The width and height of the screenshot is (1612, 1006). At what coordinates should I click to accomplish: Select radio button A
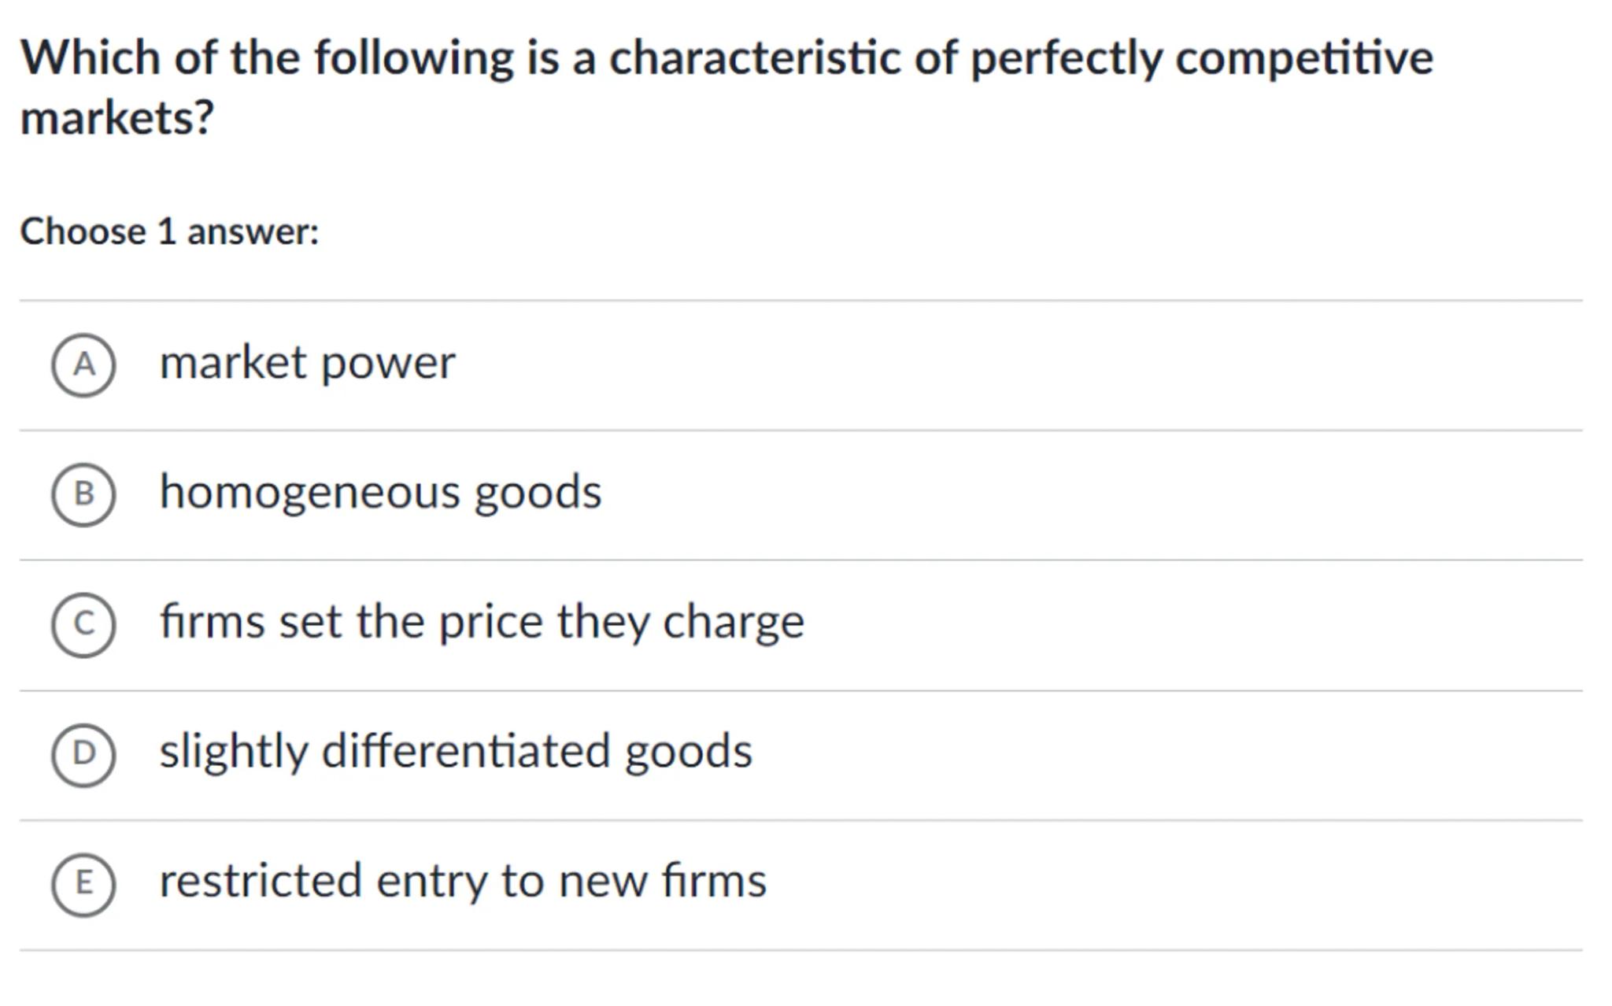83,364
